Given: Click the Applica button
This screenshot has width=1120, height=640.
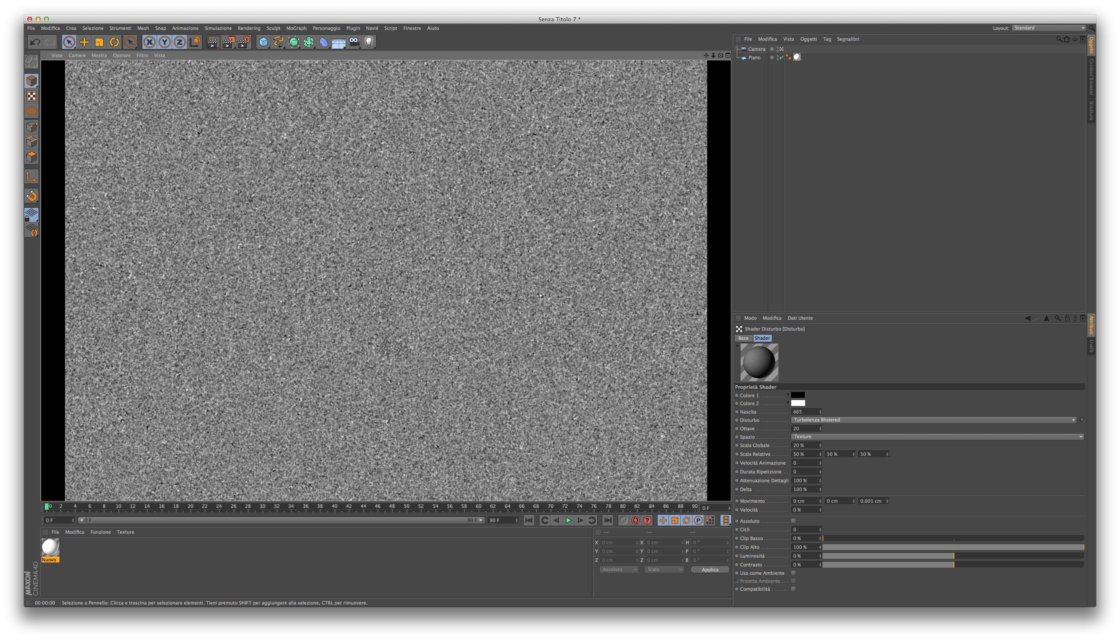Looking at the screenshot, I should click(710, 569).
